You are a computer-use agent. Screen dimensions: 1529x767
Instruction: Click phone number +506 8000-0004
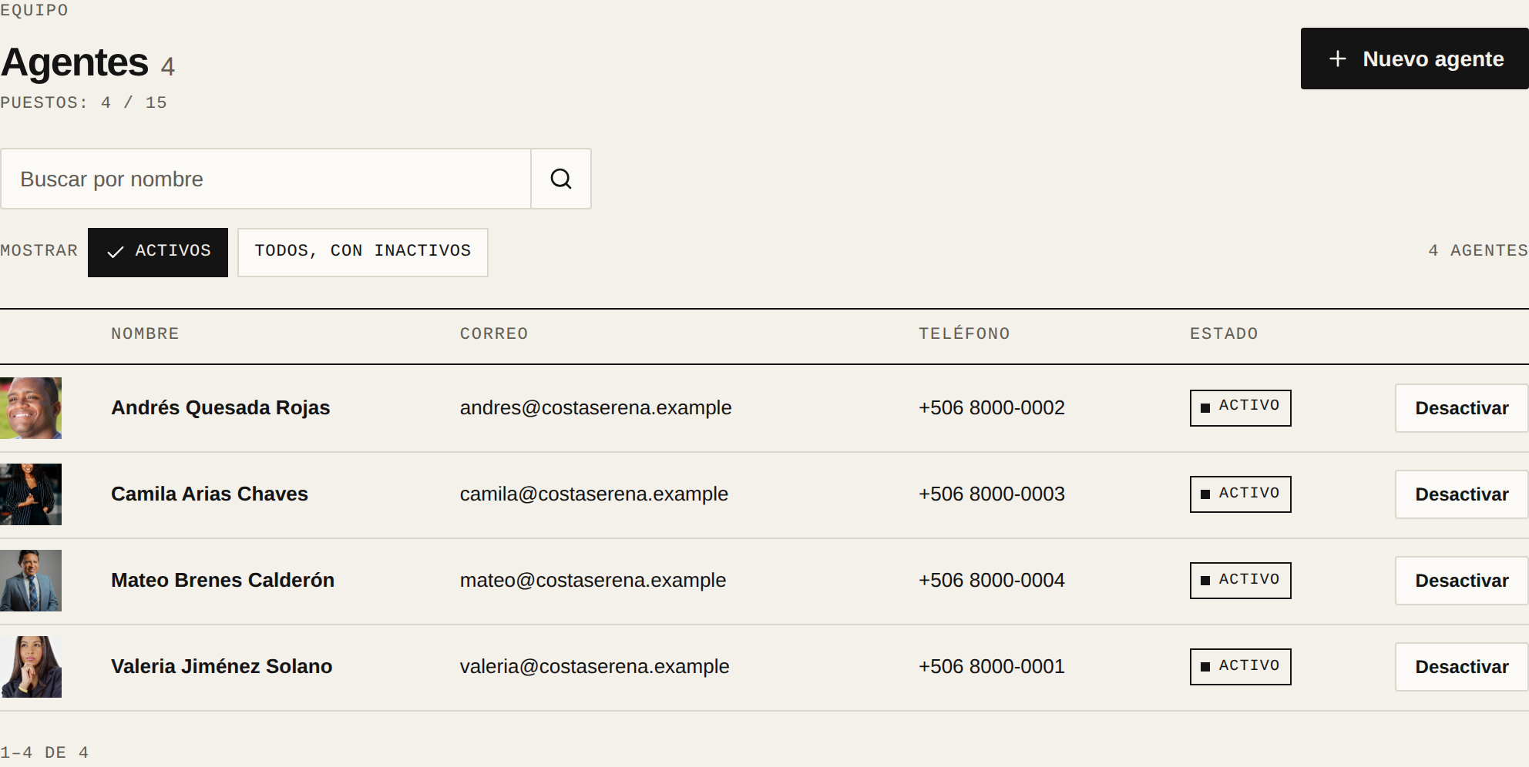tap(992, 580)
